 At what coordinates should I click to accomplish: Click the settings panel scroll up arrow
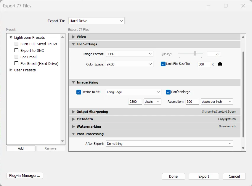point(243,37)
